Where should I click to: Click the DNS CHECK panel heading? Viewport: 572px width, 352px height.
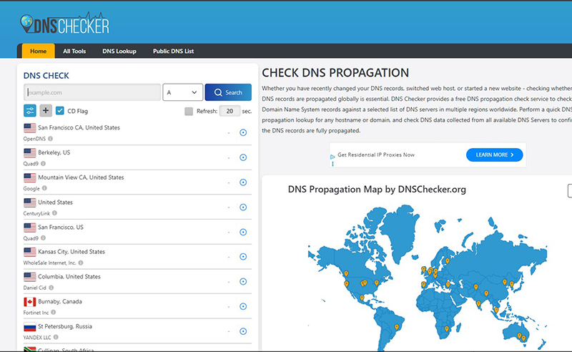click(46, 76)
